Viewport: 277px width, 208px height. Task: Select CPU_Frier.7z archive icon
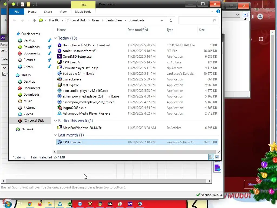(x=60, y=62)
